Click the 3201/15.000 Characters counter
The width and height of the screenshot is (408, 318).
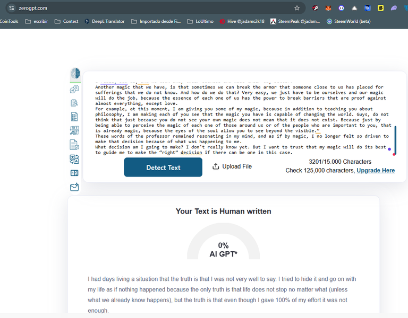point(340,162)
